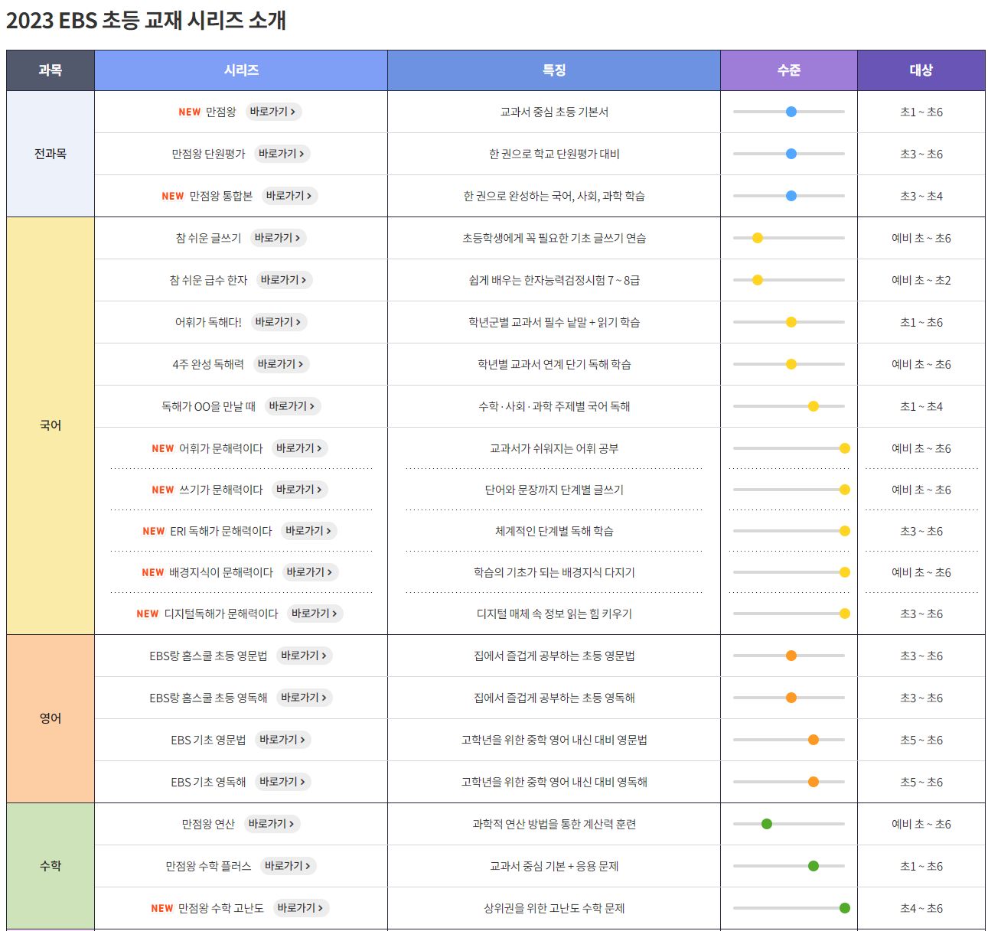Open 바로가기 for 디지털독해가 문해력이다
This screenshot has width=988, height=931.
[315, 614]
